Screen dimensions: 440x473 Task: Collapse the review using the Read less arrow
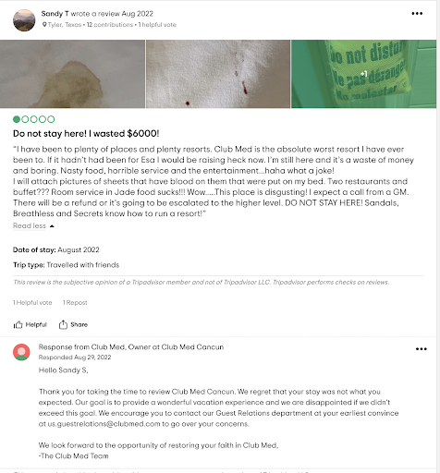(52, 226)
